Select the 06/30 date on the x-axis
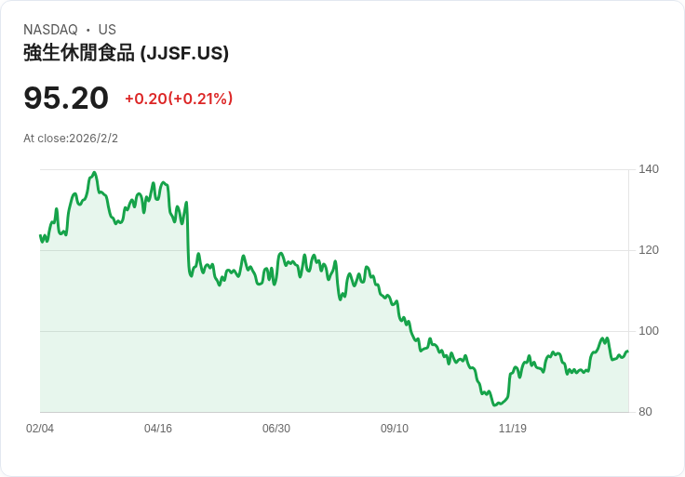Viewport: 685px width, 477px height. click(x=276, y=429)
